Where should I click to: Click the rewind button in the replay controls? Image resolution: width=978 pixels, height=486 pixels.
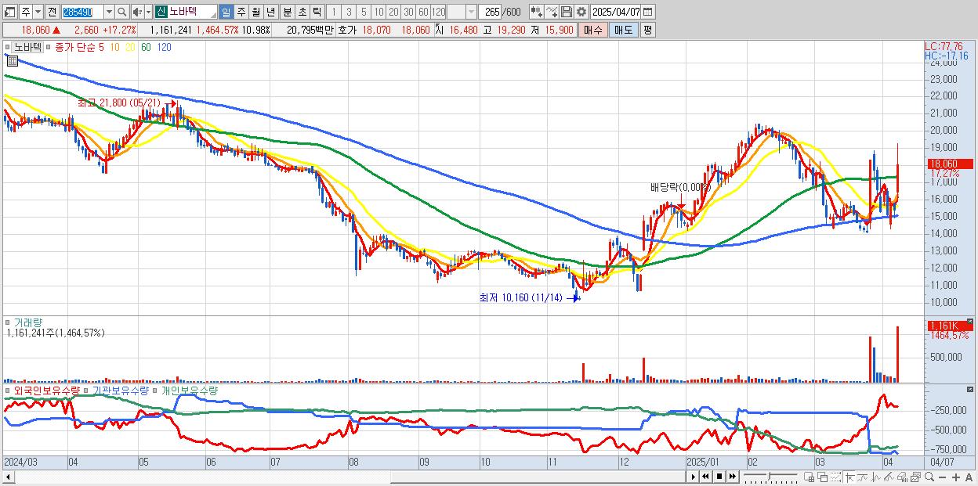pyautogui.click(x=706, y=476)
